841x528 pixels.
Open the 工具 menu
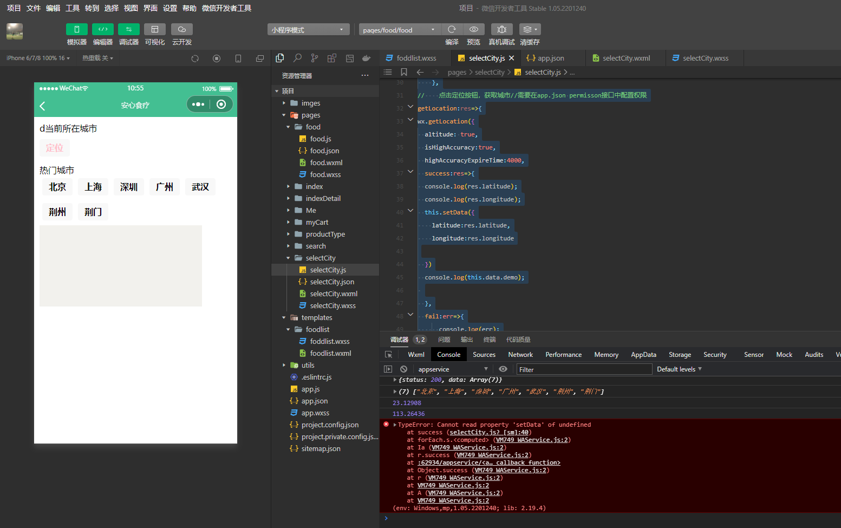[73, 8]
